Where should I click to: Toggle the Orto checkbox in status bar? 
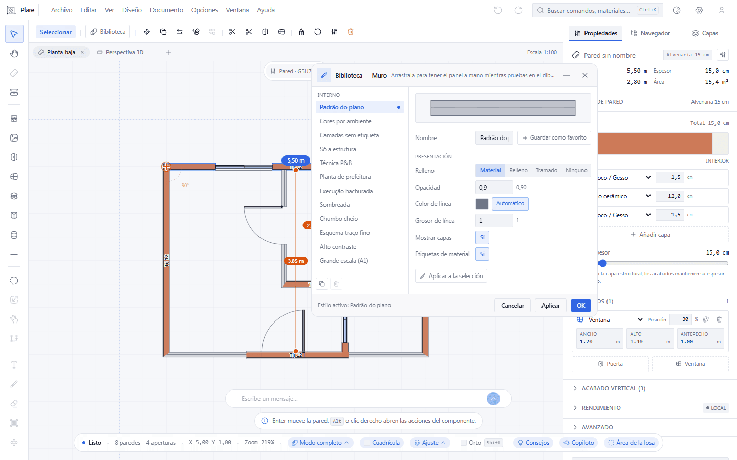point(464,443)
